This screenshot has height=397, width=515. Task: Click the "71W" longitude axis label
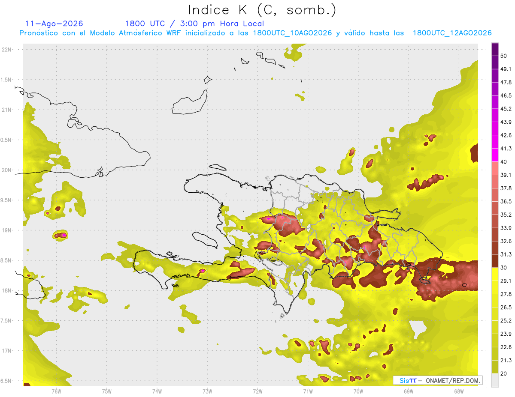[308, 391]
